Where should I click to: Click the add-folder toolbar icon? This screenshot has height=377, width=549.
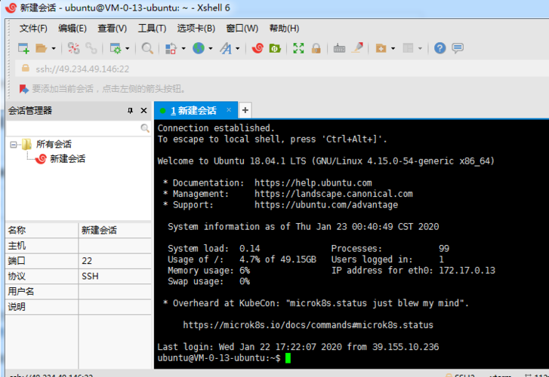381,48
